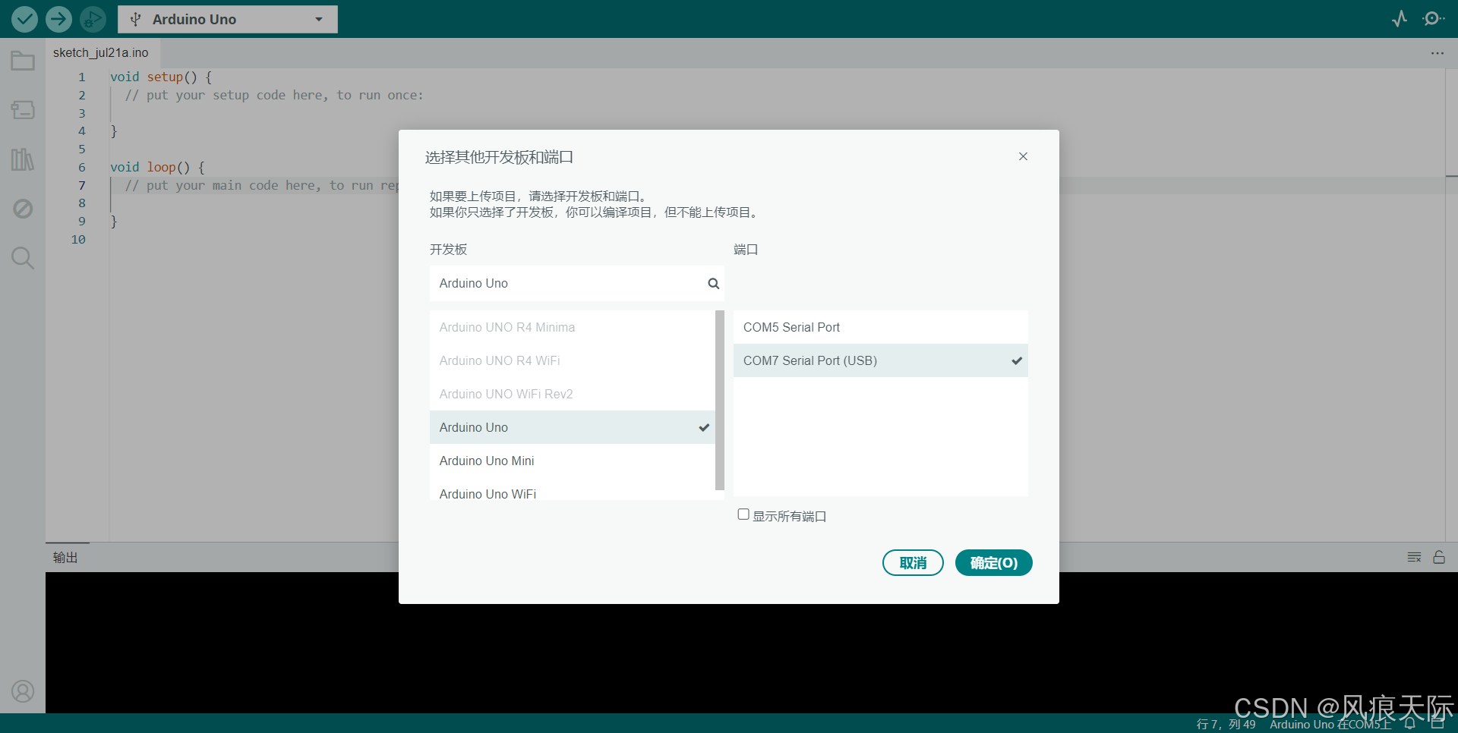Start debugging with the Debug icon
This screenshot has width=1458, height=733.
[93, 19]
